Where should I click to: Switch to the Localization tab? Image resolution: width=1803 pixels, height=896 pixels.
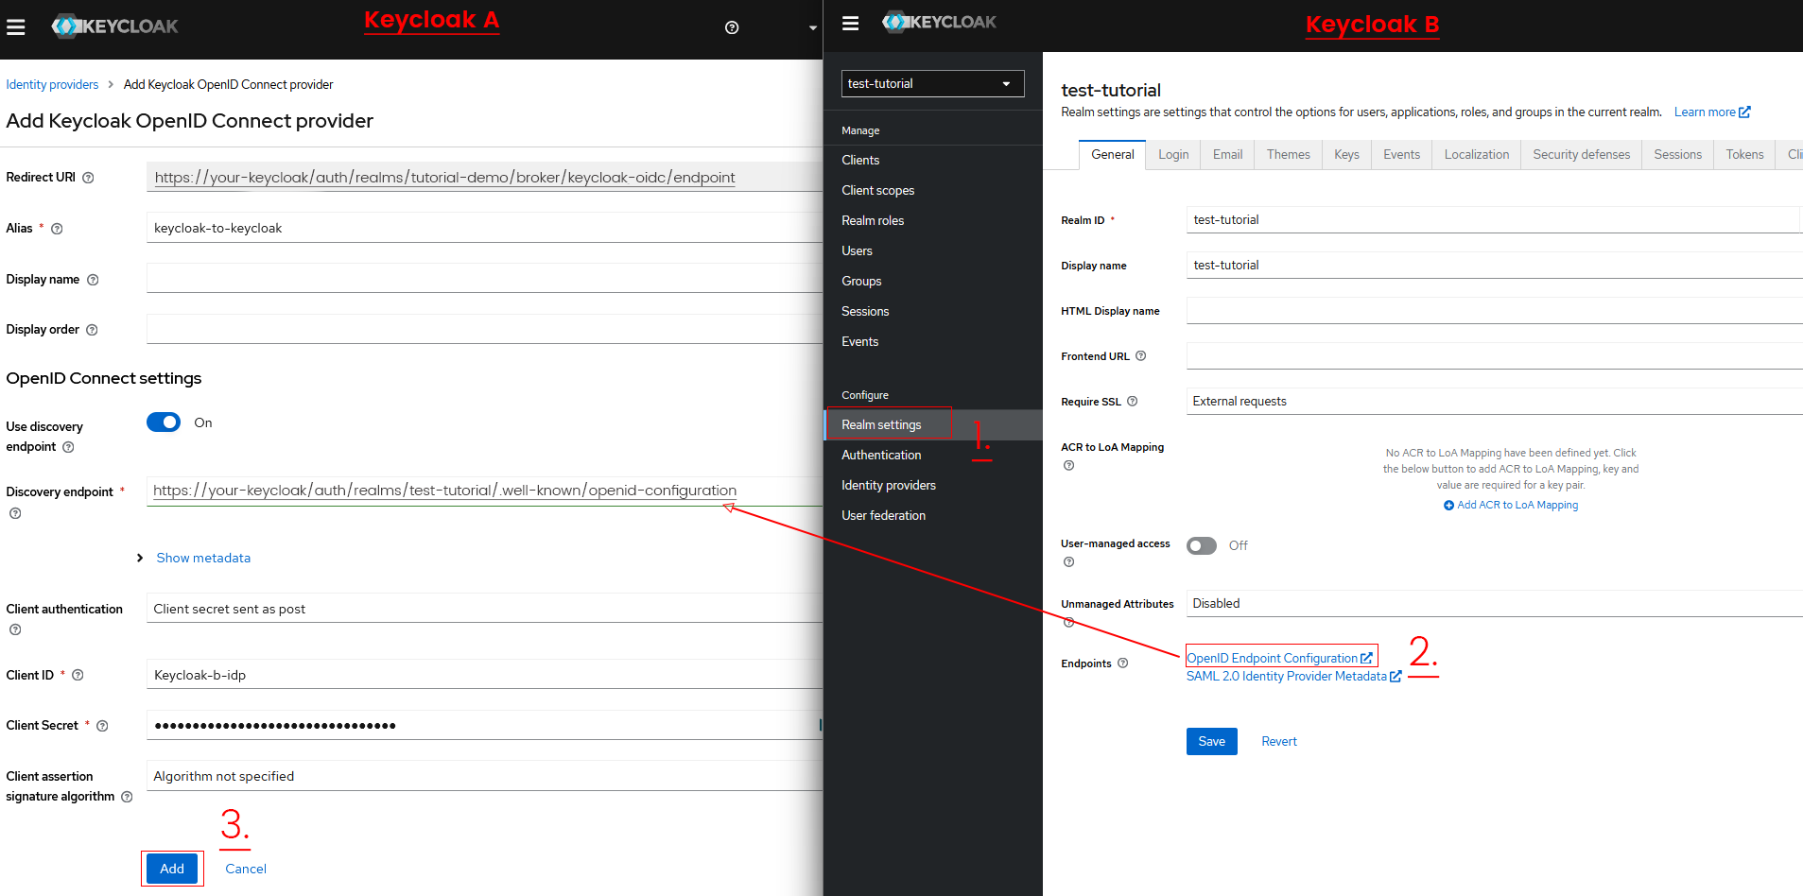point(1476,154)
